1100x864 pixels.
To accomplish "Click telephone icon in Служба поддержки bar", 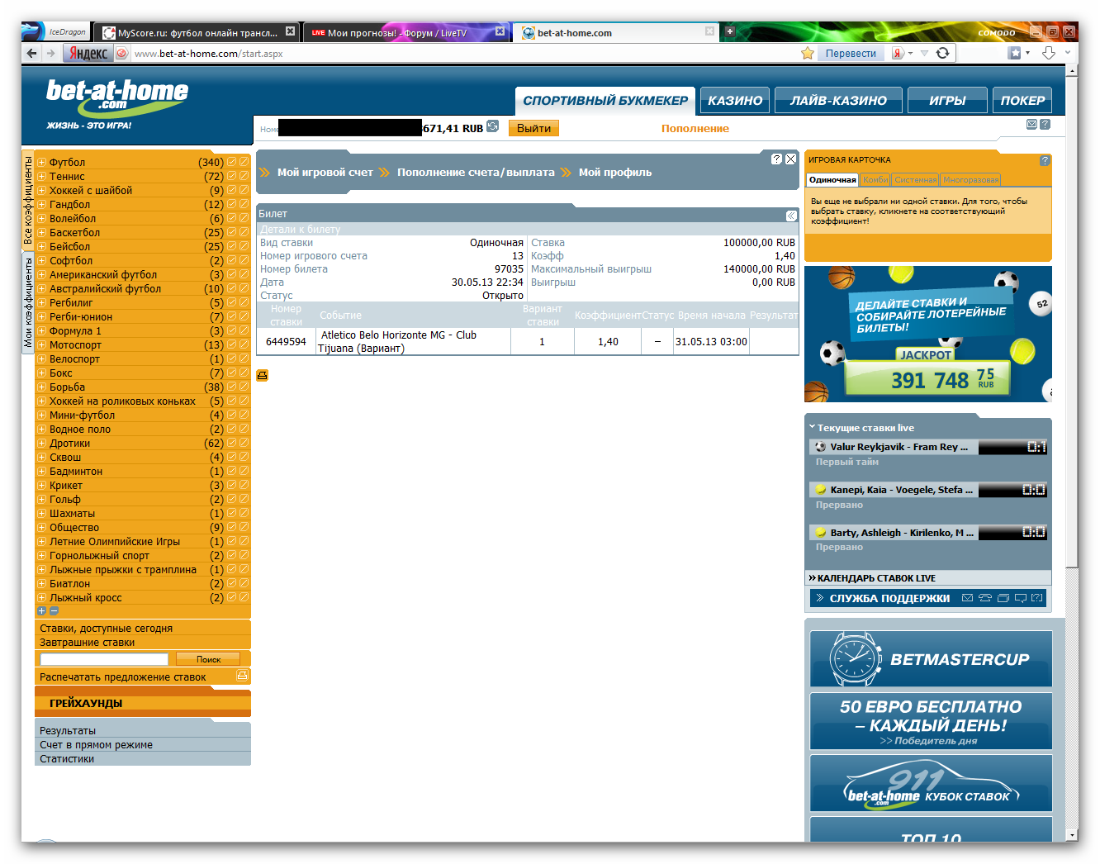I will coord(985,598).
